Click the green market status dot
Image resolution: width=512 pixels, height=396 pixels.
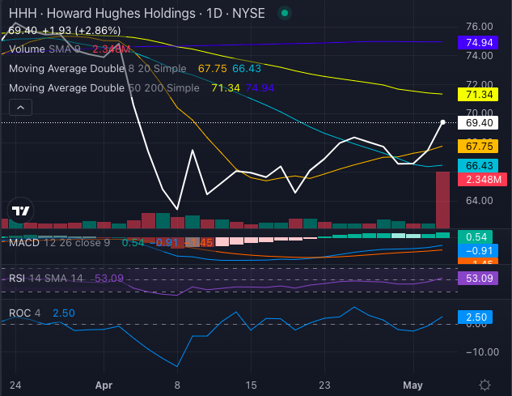pos(285,13)
